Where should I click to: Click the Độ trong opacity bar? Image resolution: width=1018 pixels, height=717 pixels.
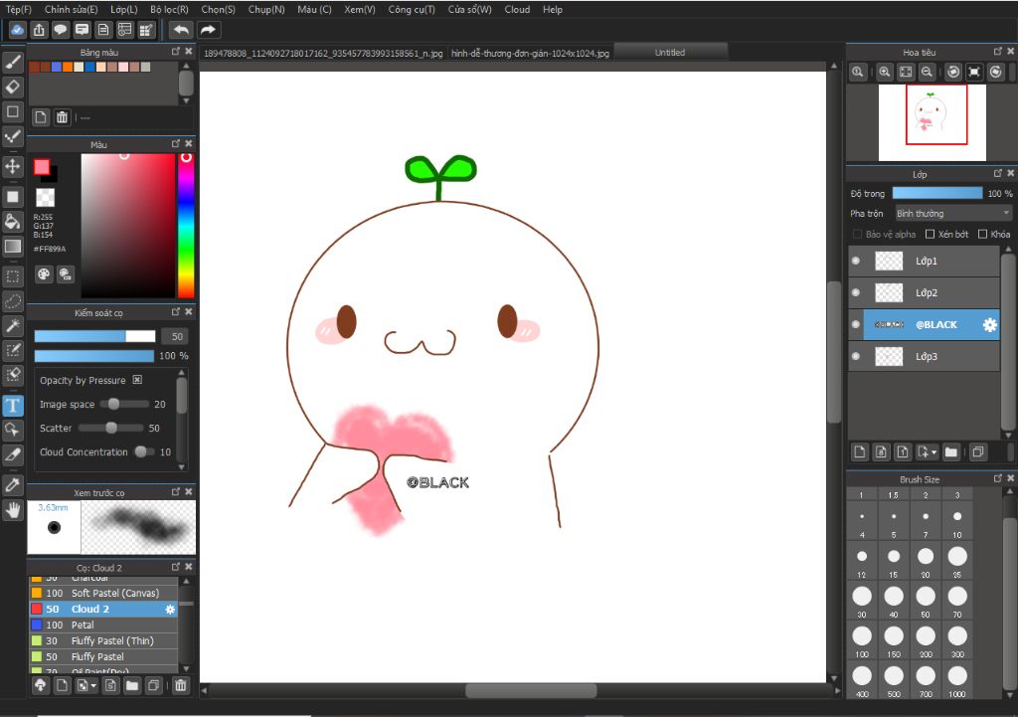tap(936, 194)
